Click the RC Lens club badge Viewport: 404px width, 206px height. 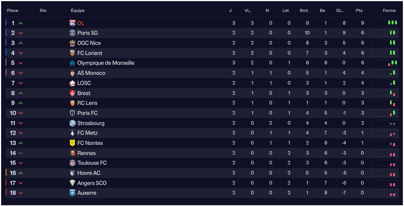[72, 103]
